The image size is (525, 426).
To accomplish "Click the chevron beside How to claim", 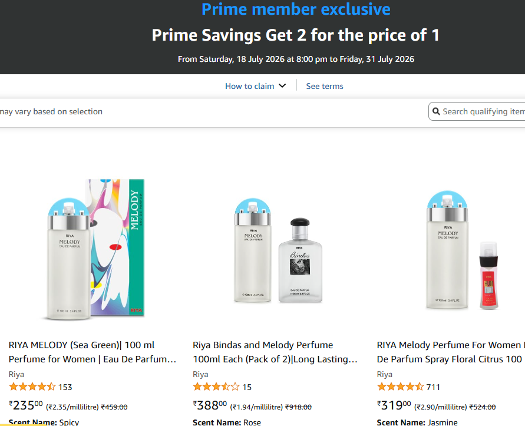I will pos(282,86).
